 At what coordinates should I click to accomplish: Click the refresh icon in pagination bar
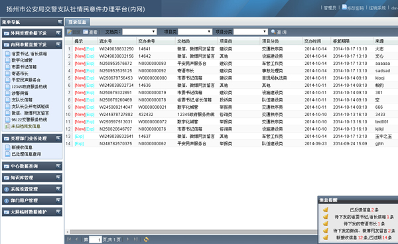tap(146, 239)
